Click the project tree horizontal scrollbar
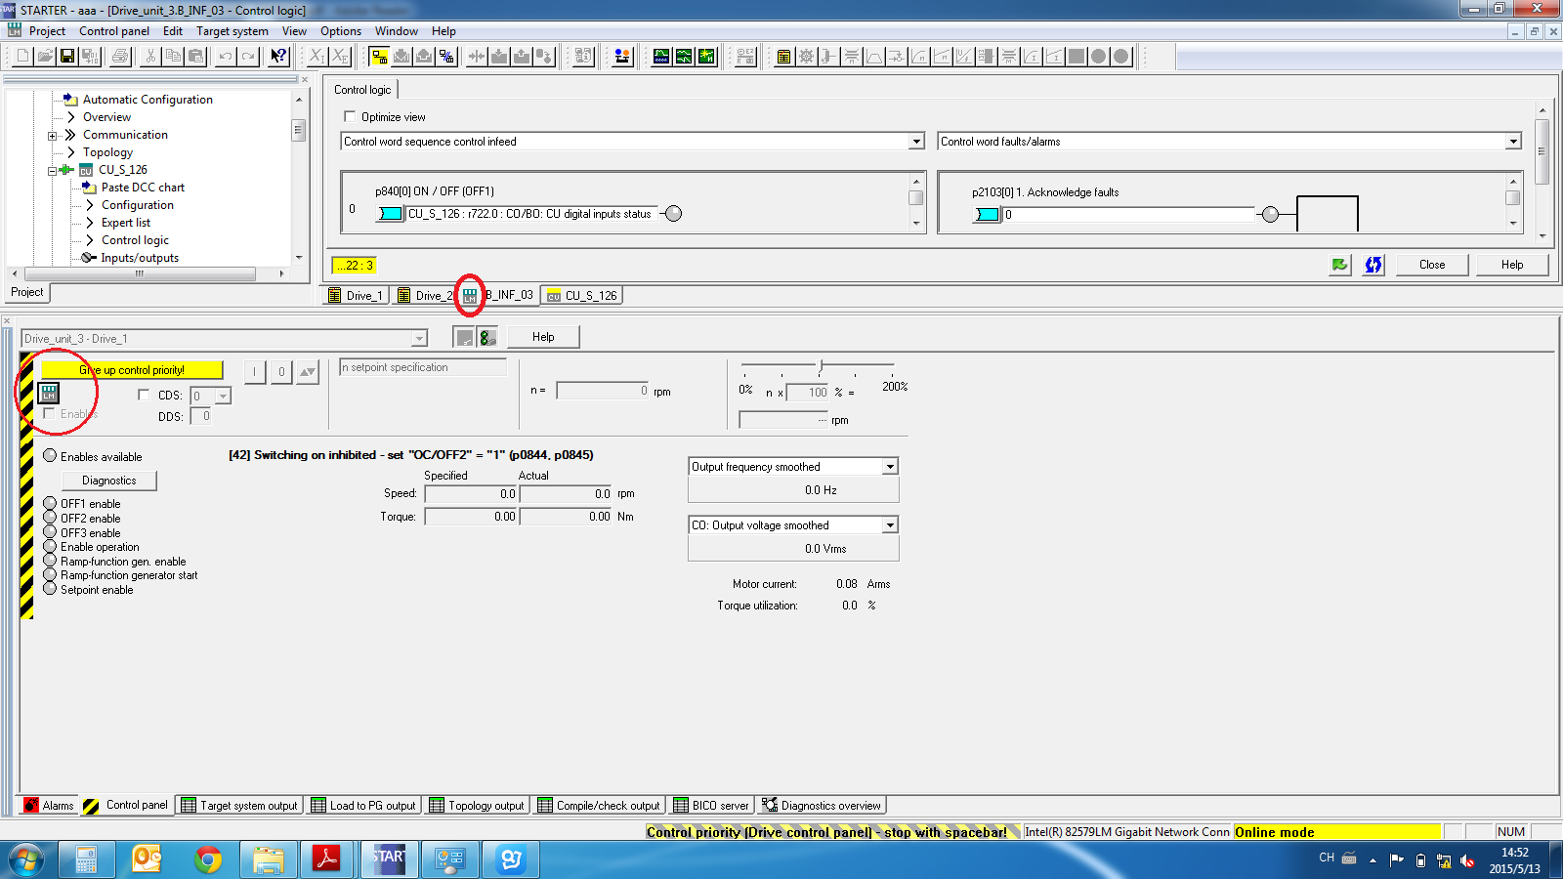The height and width of the screenshot is (879, 1563). point(147,274)
